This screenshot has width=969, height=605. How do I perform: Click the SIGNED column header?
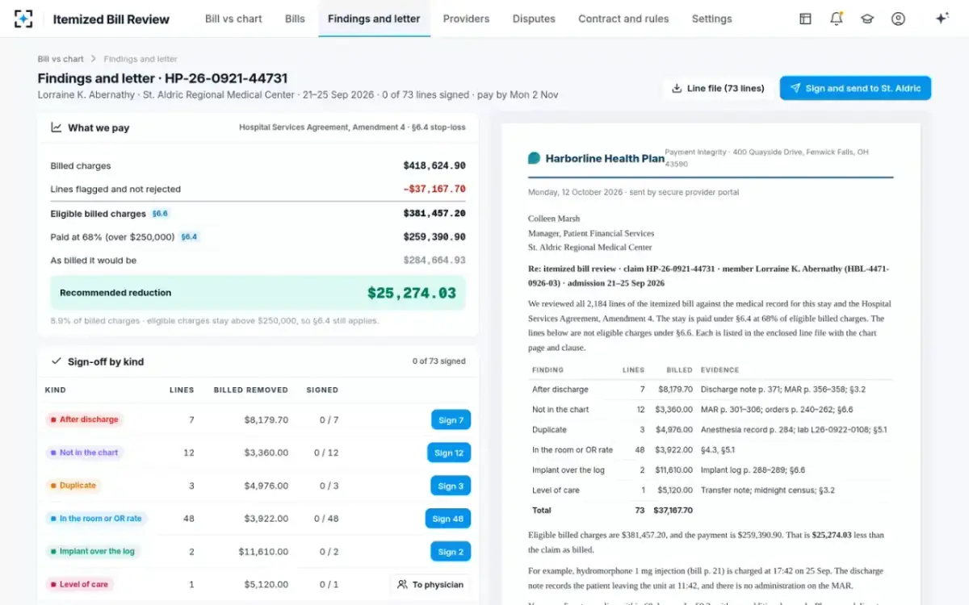(x=322, y=390)
